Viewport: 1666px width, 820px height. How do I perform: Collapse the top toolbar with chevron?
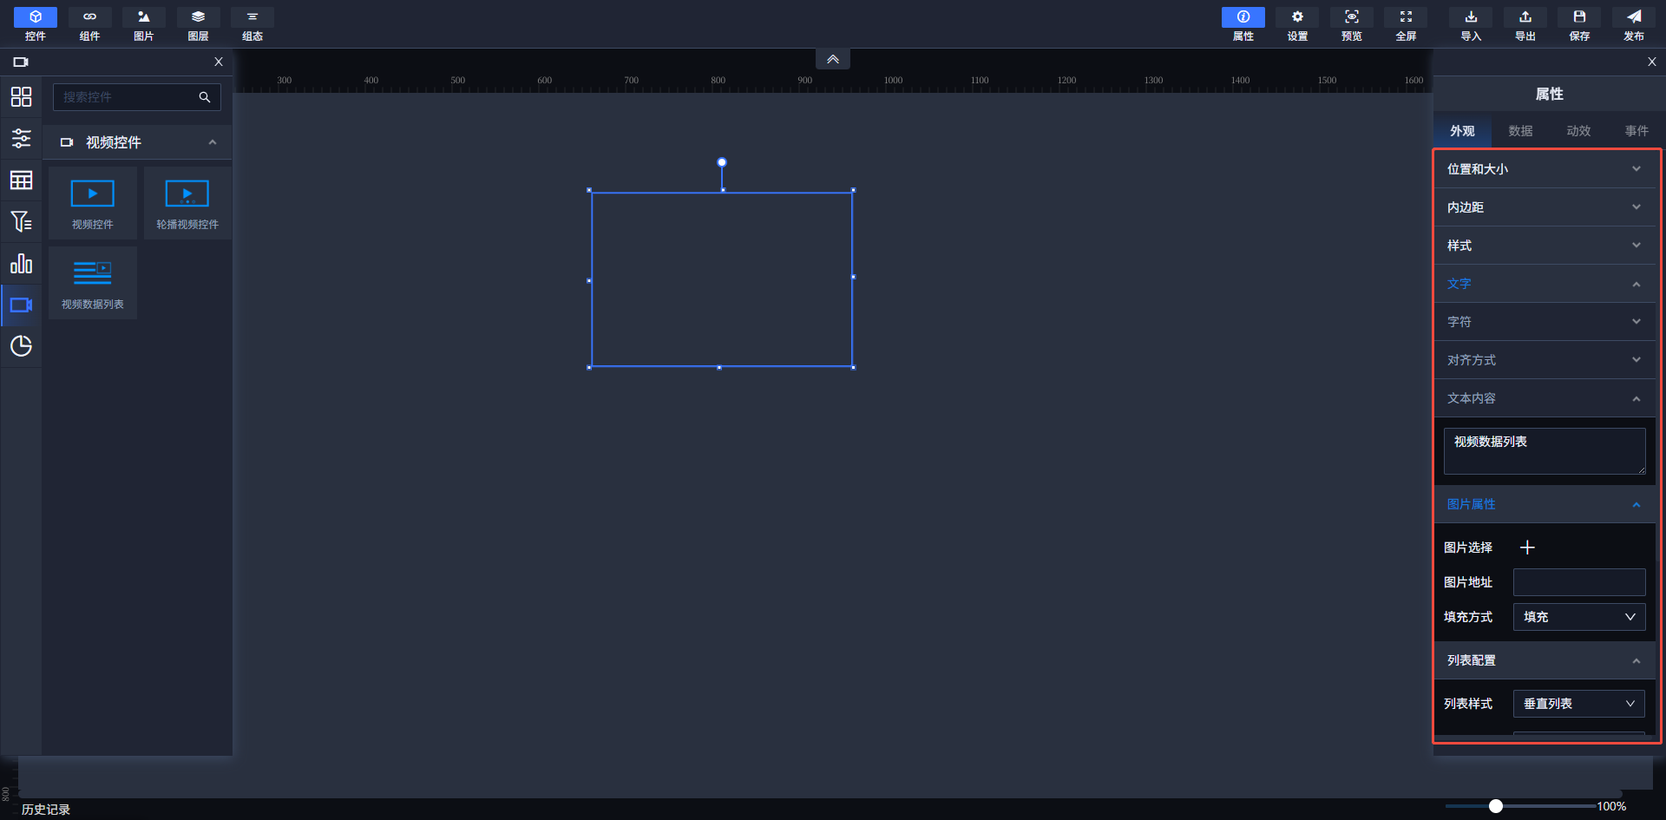832,59
